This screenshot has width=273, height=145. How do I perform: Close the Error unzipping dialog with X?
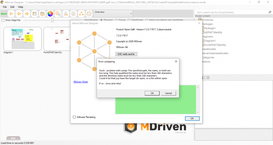point(176,61)
